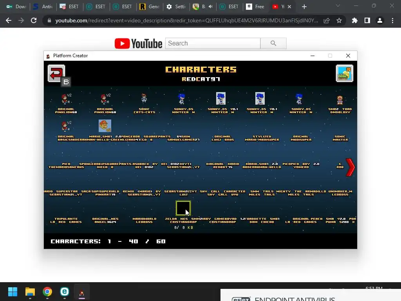
Task: Bookmark this page with the star icon
Action: [x=339, y=20]
